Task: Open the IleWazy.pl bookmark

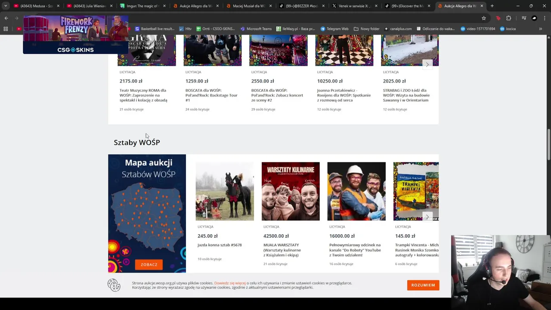Action: pos(295,29)
